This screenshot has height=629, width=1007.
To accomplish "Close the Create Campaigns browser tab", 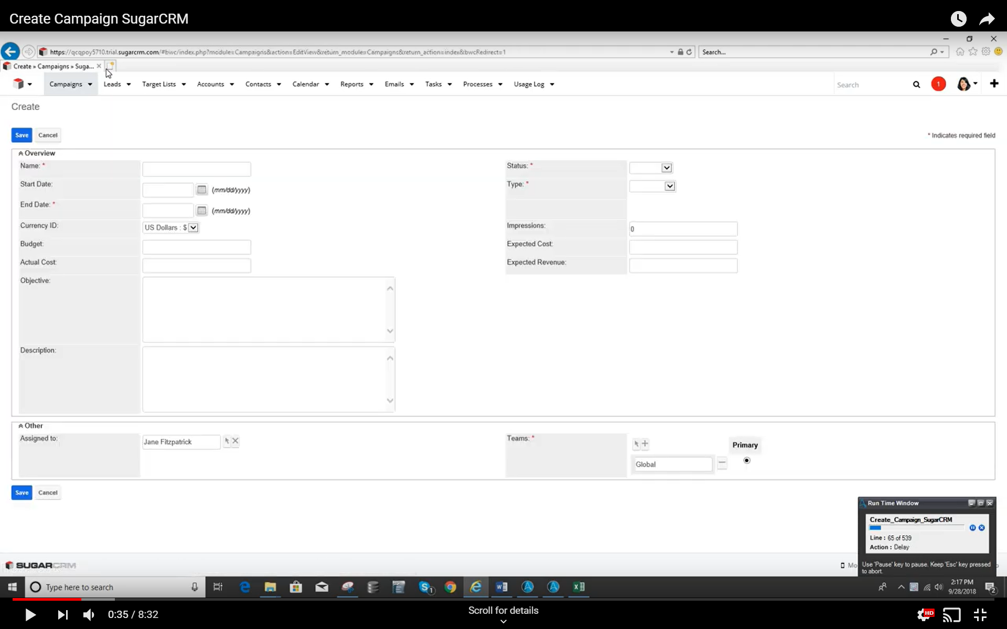I will click(x=99, y=66).
